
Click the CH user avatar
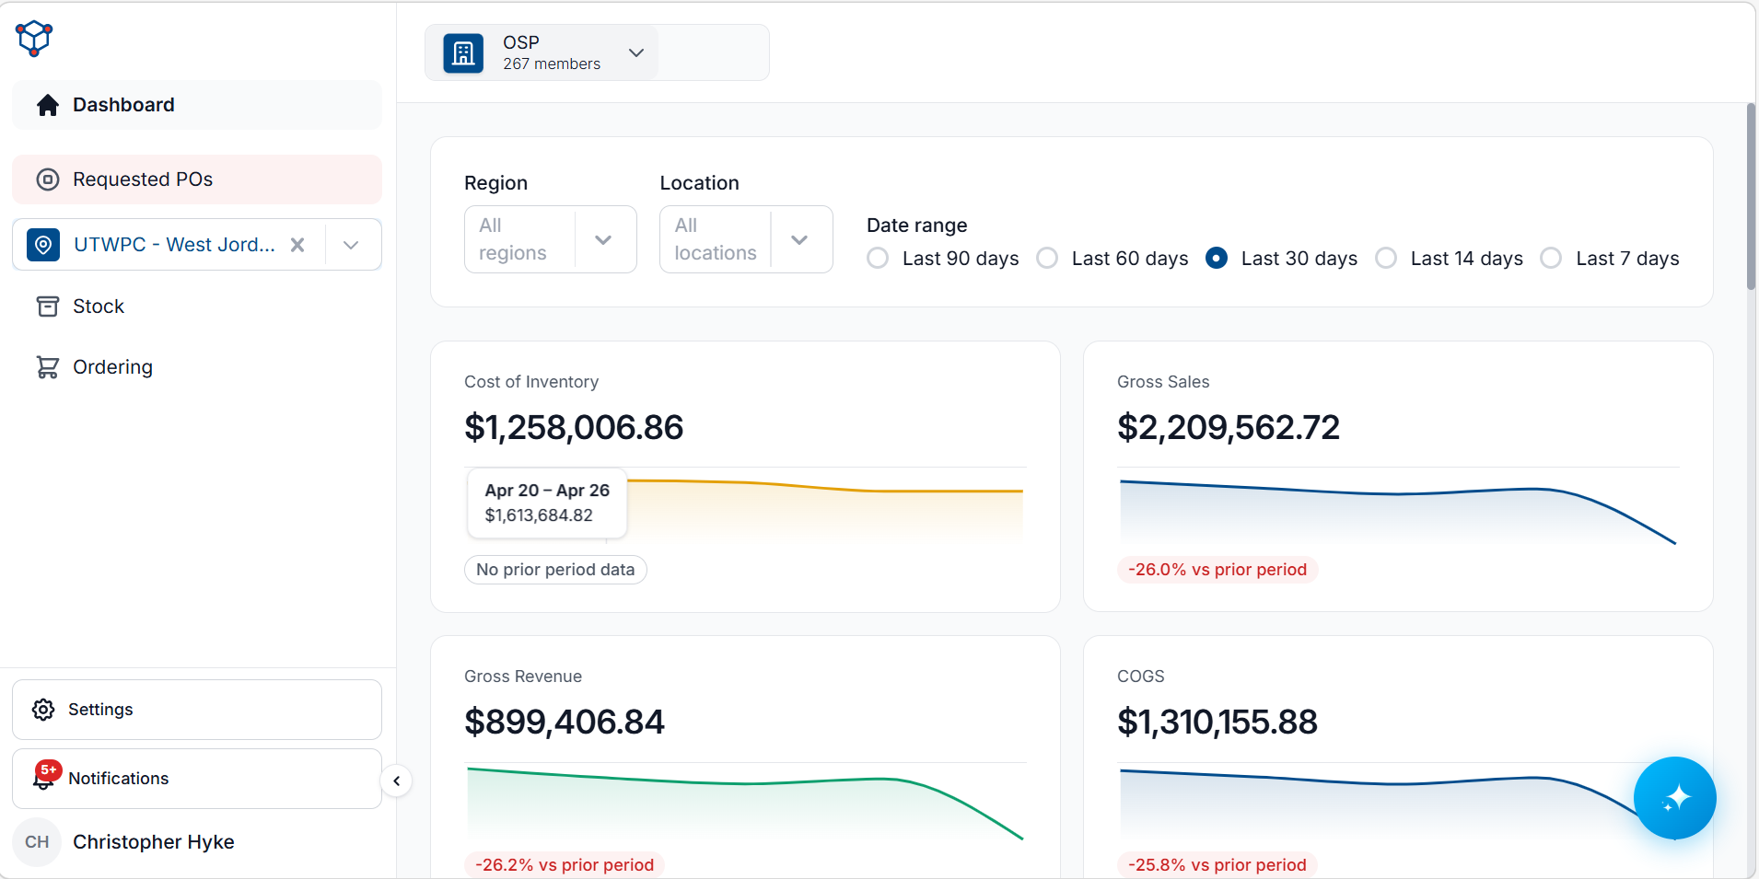point(37,842)
